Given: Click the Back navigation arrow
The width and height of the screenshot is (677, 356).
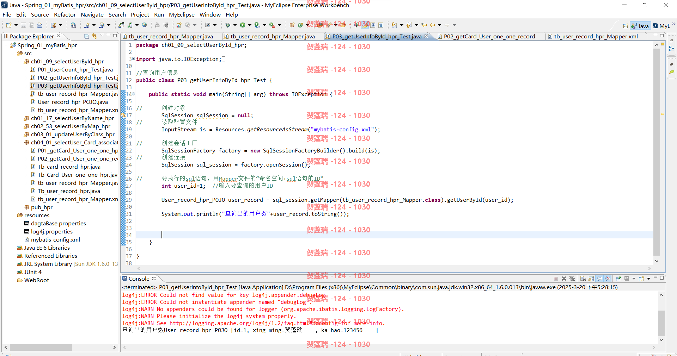Looking at the screenshot, I should [432, 25].
